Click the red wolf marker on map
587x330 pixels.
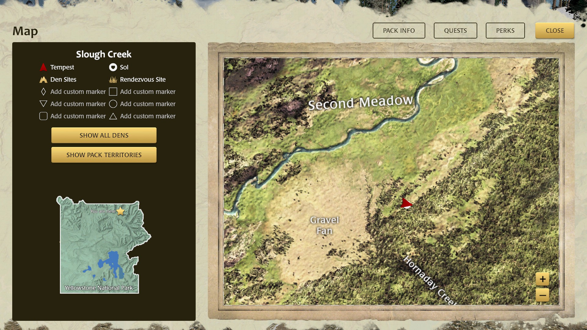406,204
